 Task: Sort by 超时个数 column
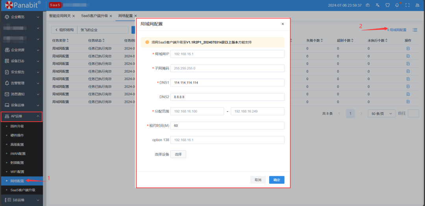point(352,40)
